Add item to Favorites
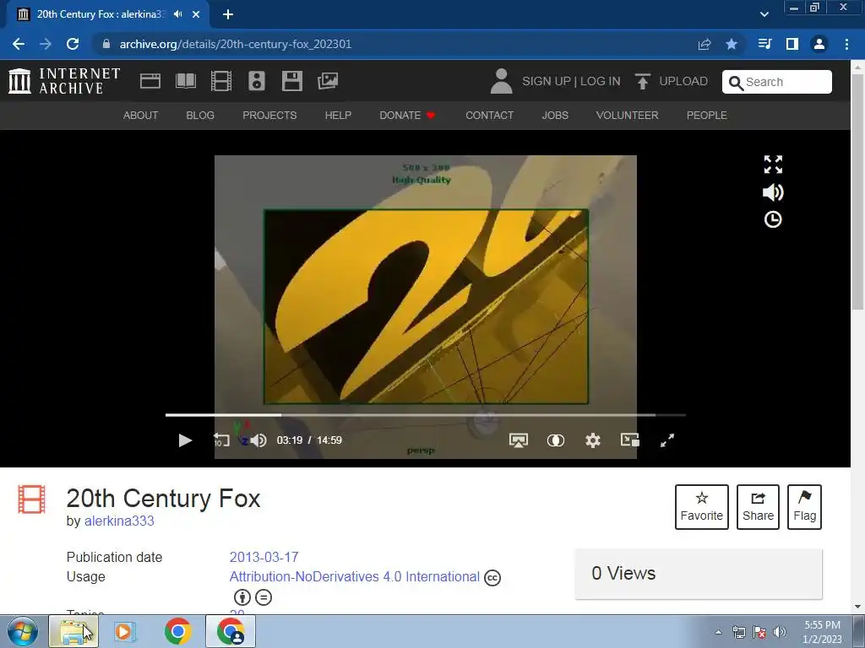 coord(702,507)
